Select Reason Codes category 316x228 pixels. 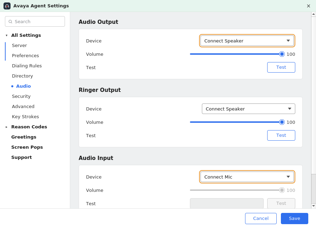point(29,127)
